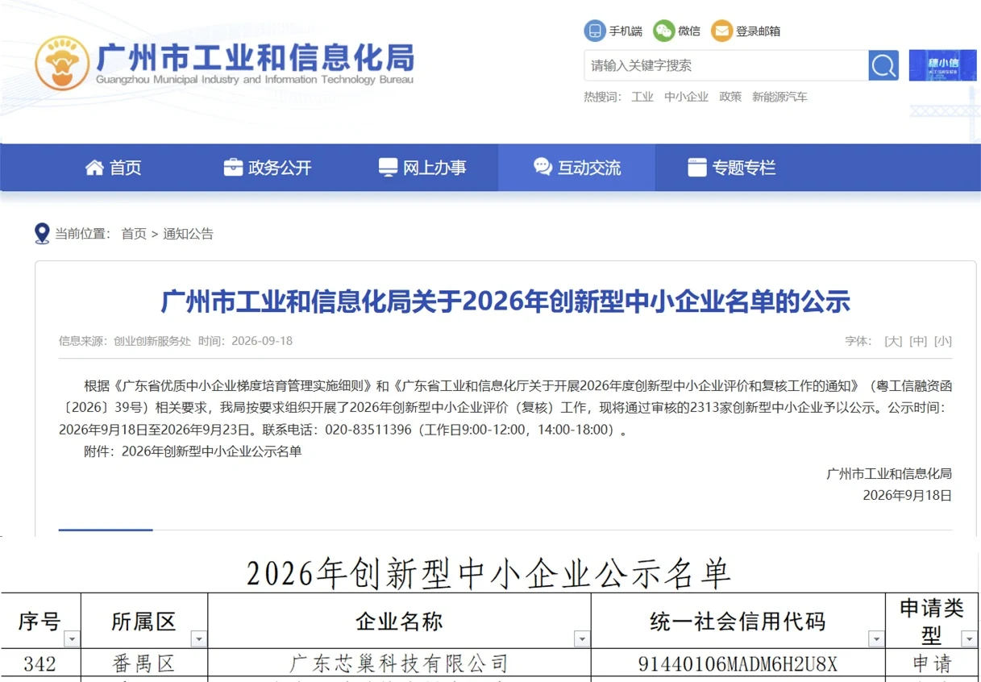
Task: Open the 序号 column filter dropdown
Action: 72,639
